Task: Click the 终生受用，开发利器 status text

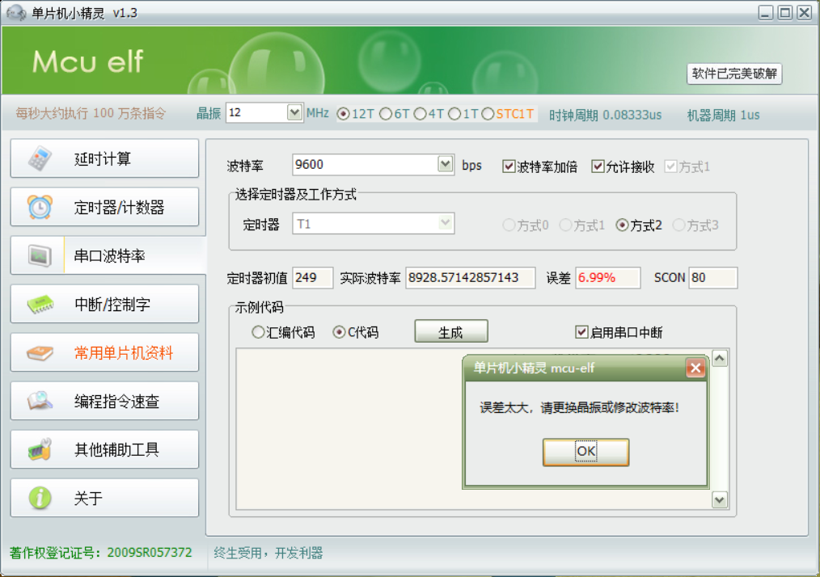Action: [x=268, y=553]
